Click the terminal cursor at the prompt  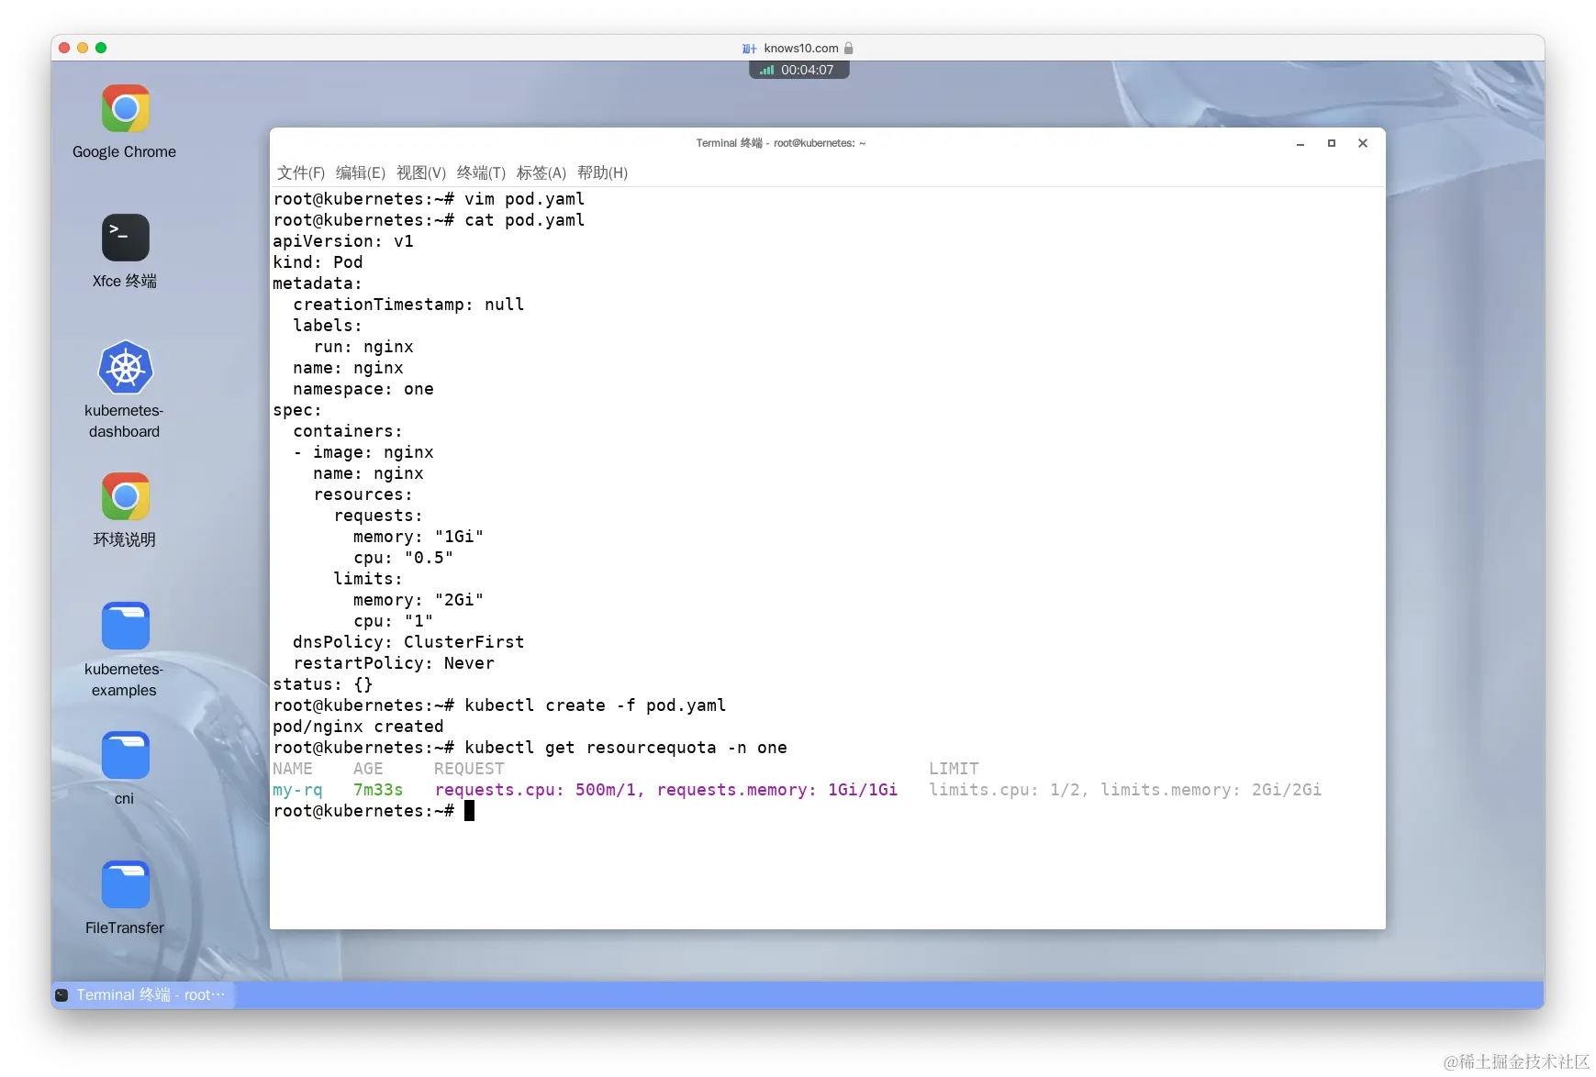click(x=471, y=811)
